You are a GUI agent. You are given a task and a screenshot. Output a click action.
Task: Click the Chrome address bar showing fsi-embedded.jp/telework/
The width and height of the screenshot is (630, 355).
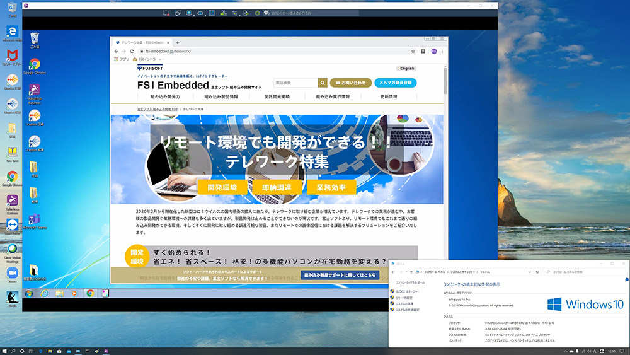(273, 52)
